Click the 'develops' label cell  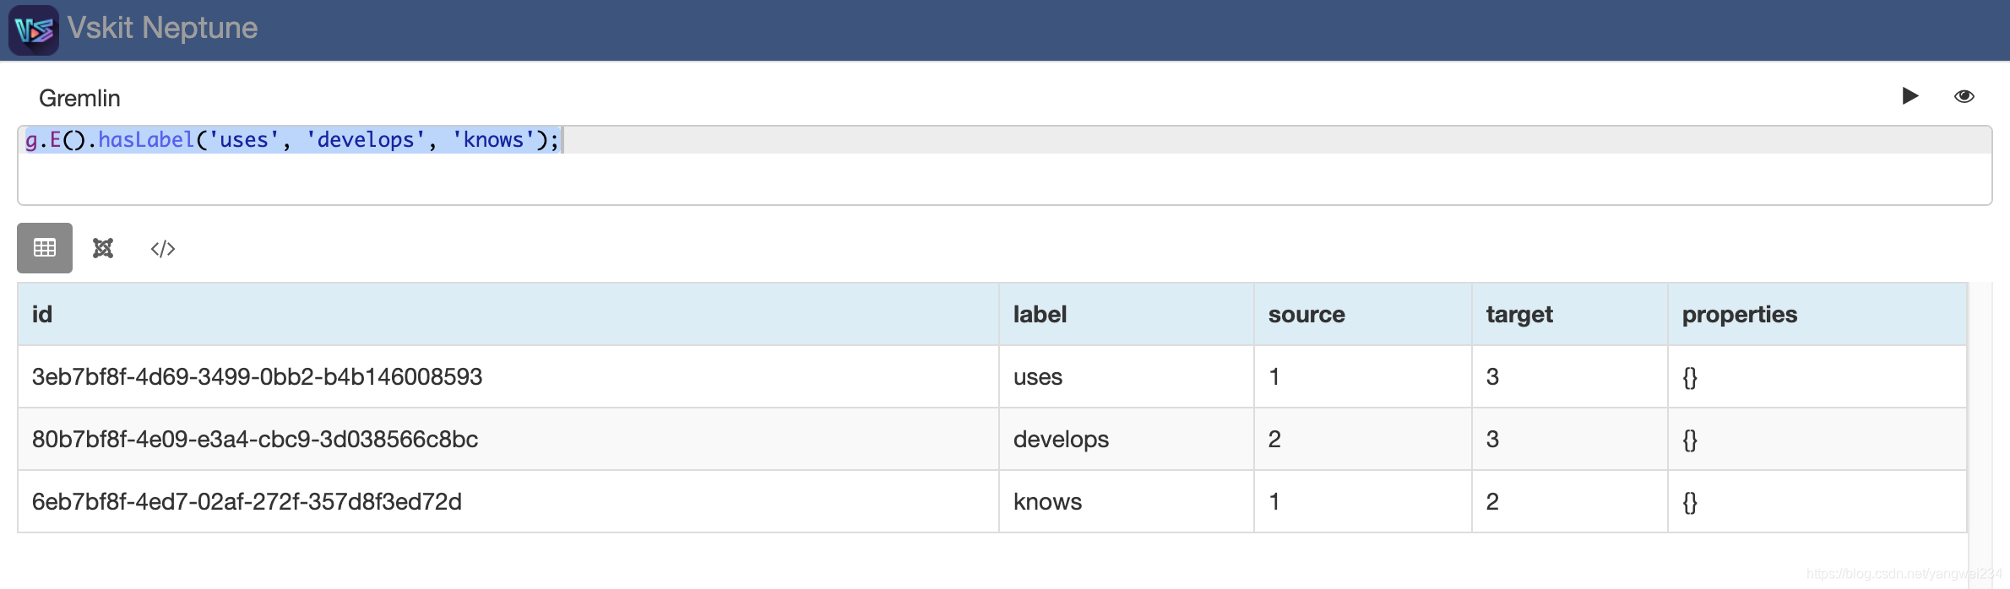(x=1061, y=440)
